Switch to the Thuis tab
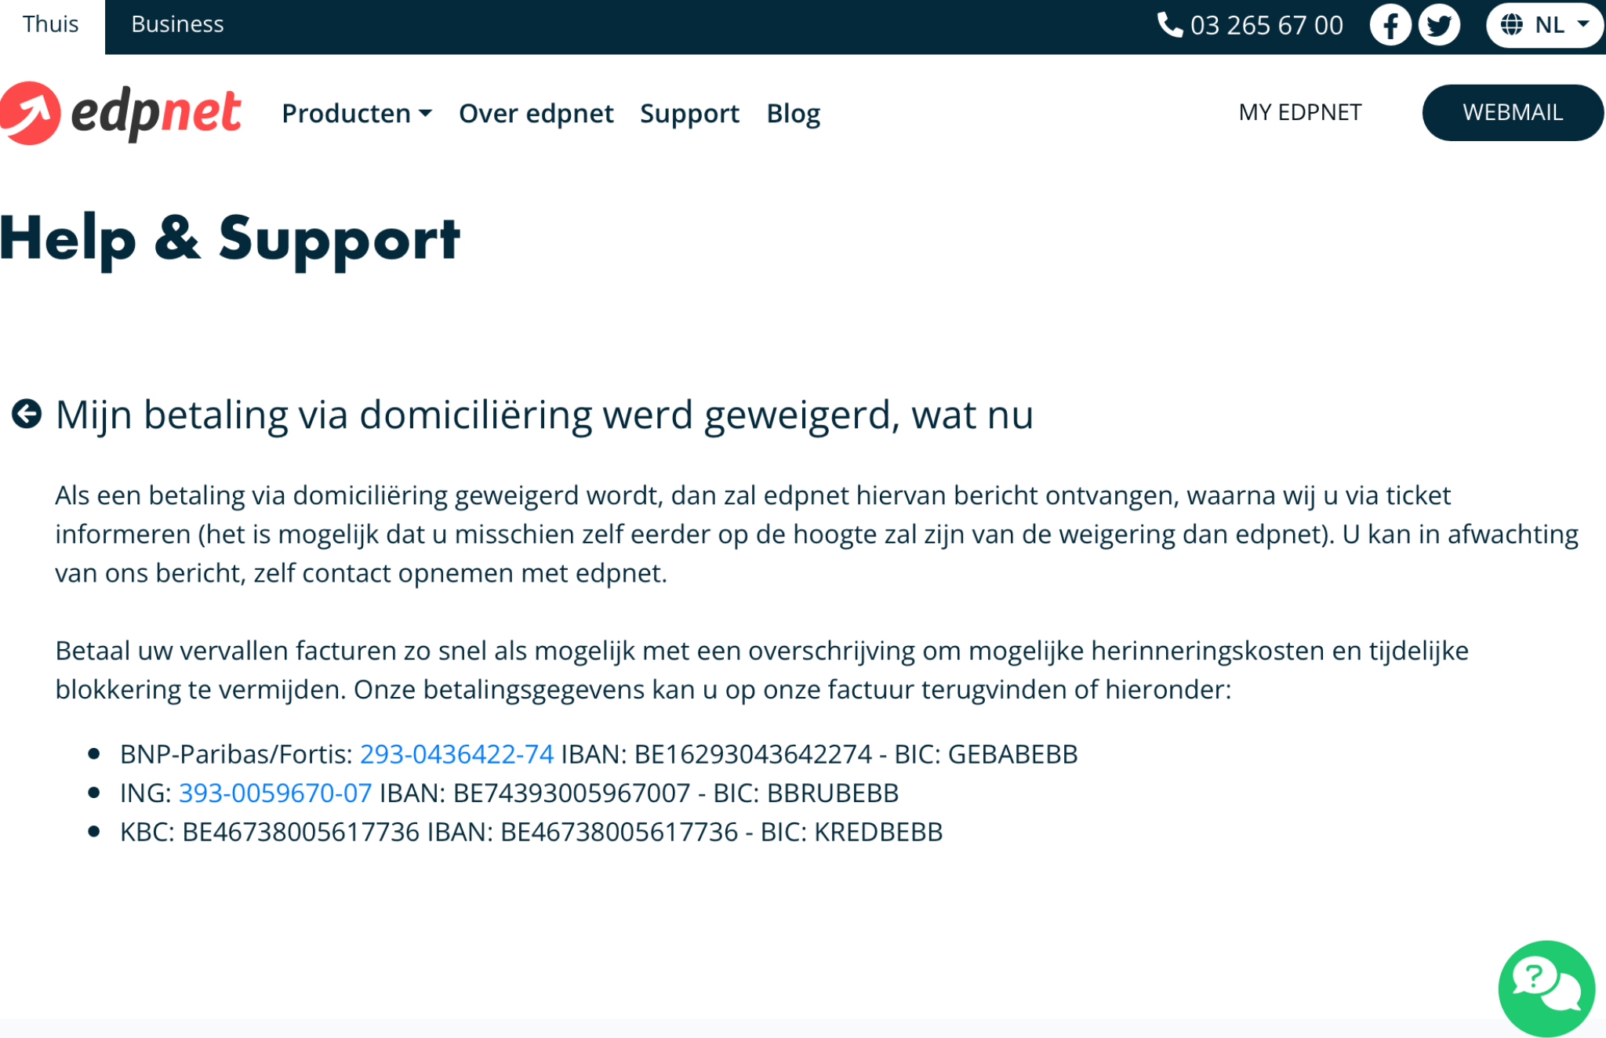1606x1038 pixels. (x=51, y=25)
